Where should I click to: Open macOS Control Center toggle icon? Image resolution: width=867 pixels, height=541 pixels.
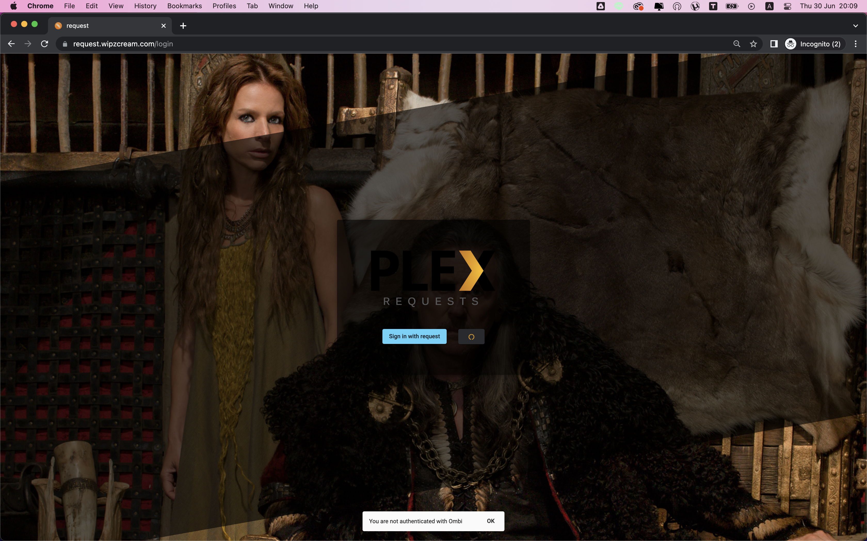coord(787,6)
